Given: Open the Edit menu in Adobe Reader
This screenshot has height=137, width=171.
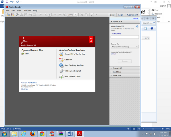Looking at the screenshot, I should pos(13,11).
